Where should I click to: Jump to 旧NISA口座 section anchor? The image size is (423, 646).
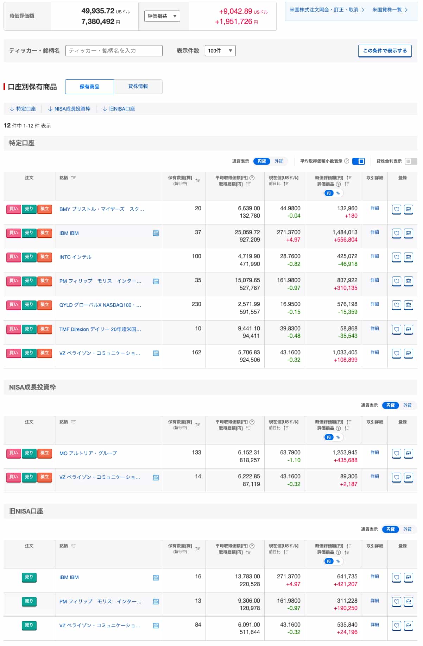tap(119, 109)
